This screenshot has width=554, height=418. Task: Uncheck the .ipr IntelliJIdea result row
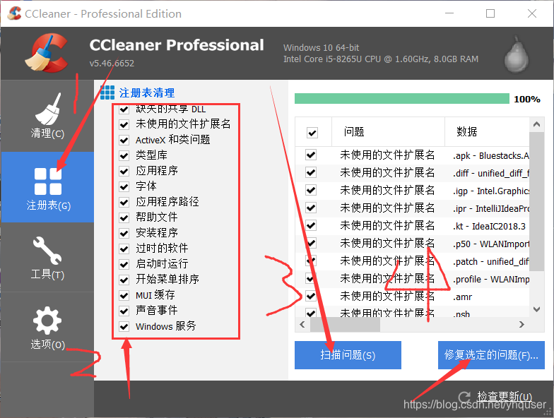click(x=311, y=208)
